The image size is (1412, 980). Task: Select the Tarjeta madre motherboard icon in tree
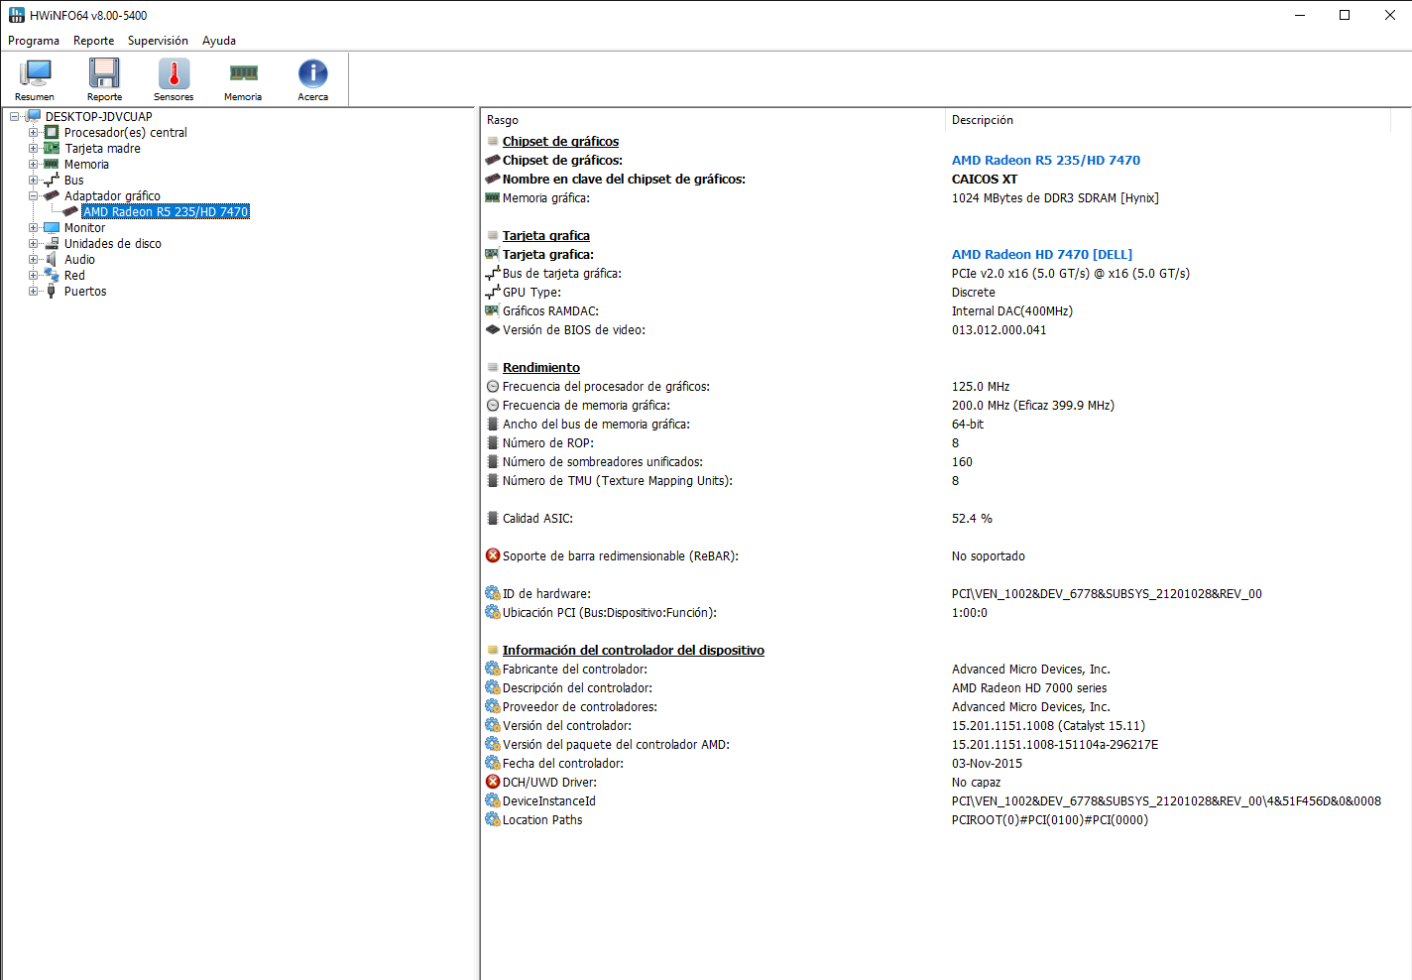pos(52,149)
